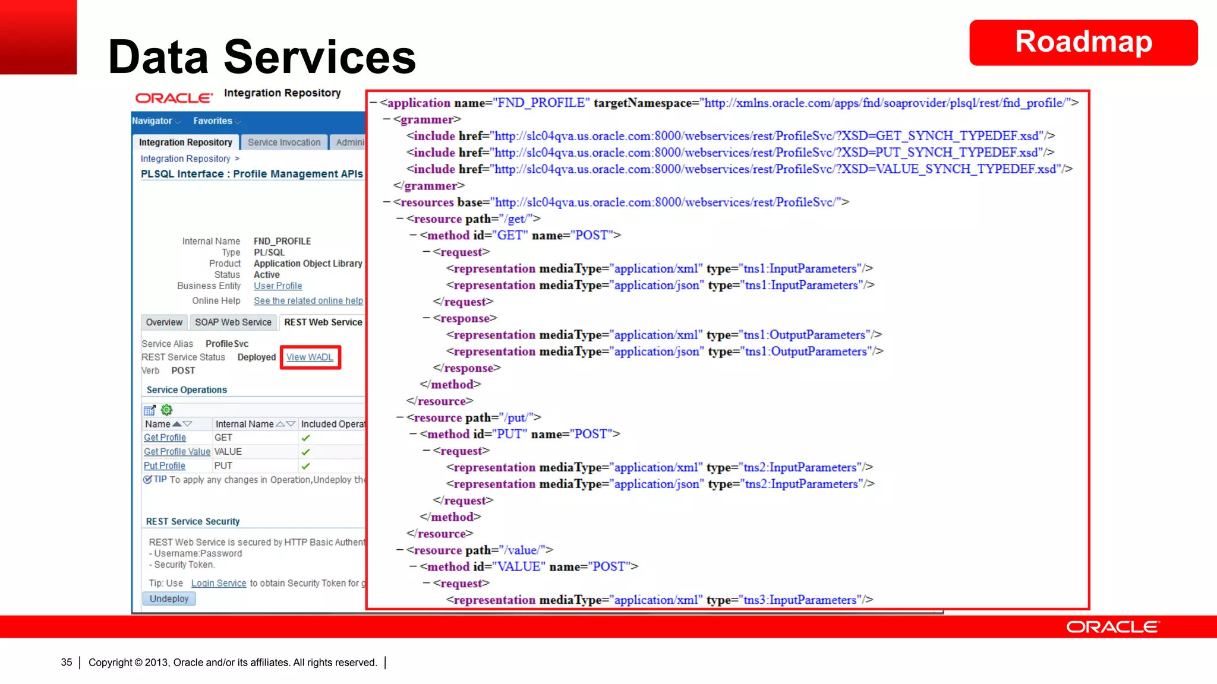Click the TIP checkmark icon below the table
Image resolution: width=1217 pixels, height=684 pixels.
tap(147, 479)
